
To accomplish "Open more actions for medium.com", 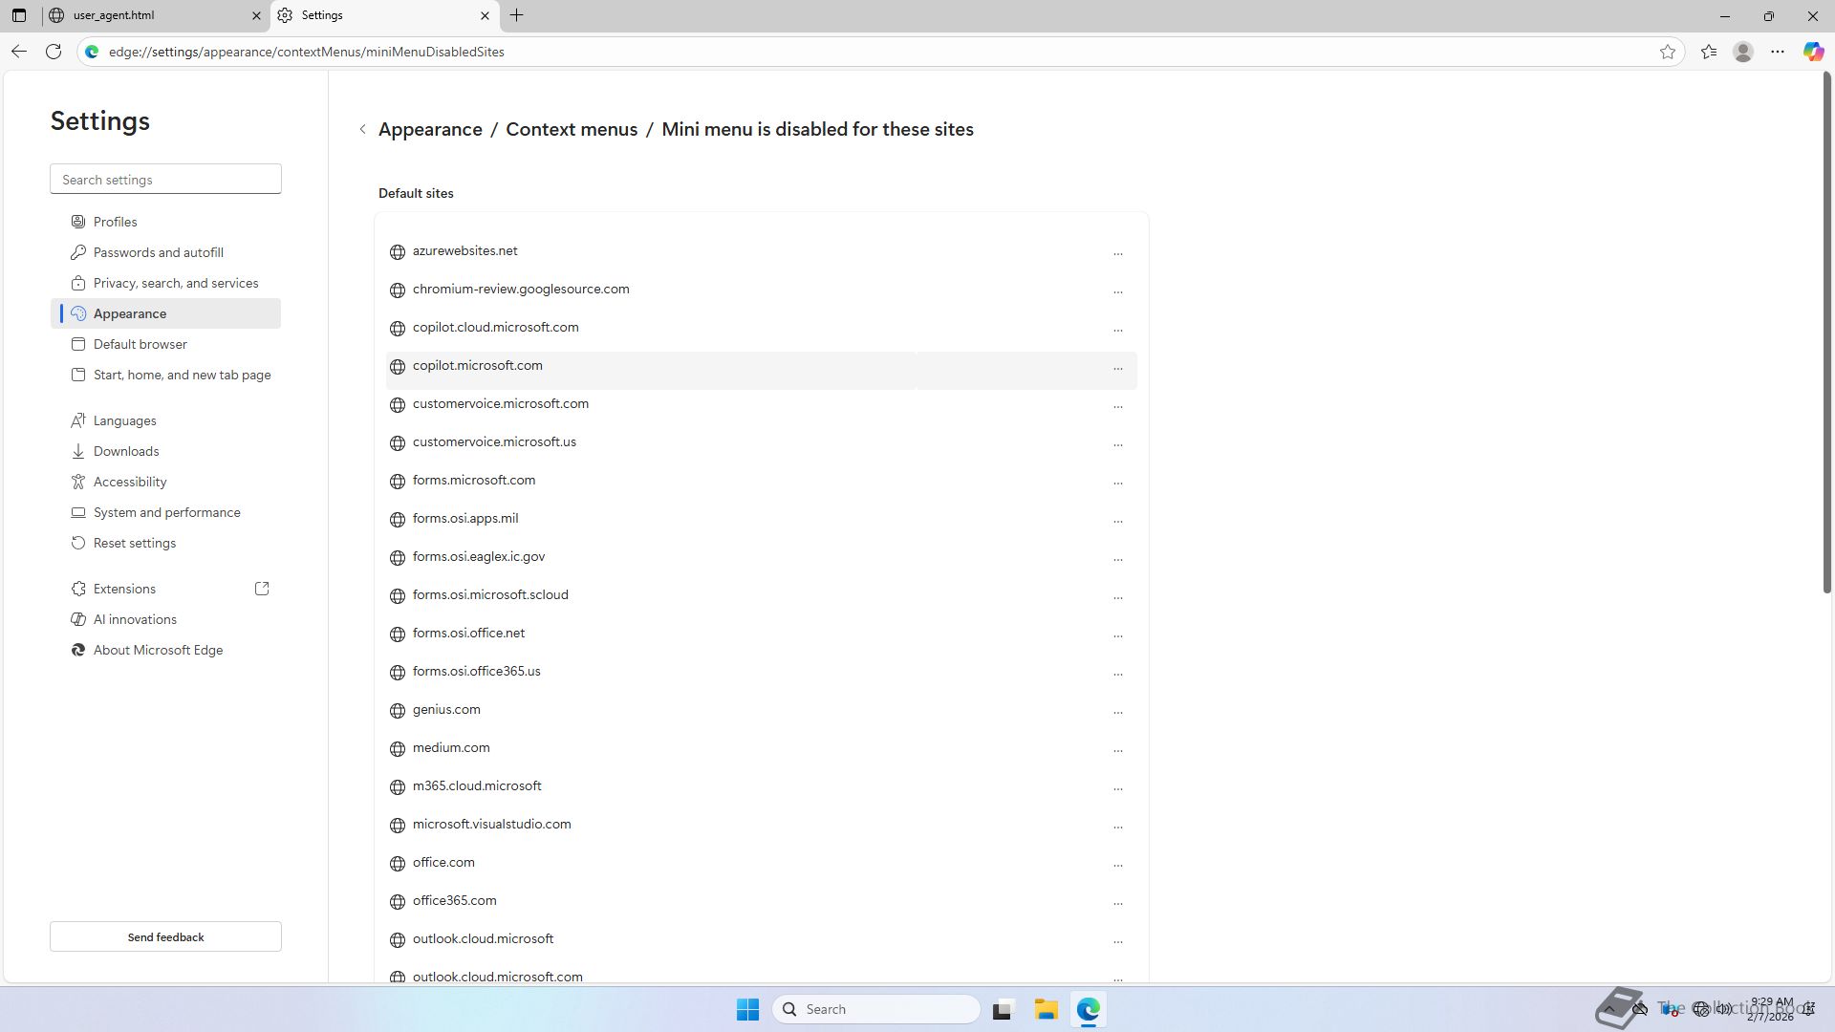I will tap(1117, 750).
